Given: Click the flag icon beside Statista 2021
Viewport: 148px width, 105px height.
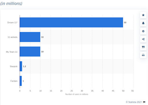Looking at the screenshot, I should click(x=144, y=102).
